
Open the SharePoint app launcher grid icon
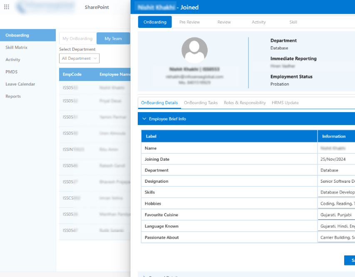(x=7, y=7)
